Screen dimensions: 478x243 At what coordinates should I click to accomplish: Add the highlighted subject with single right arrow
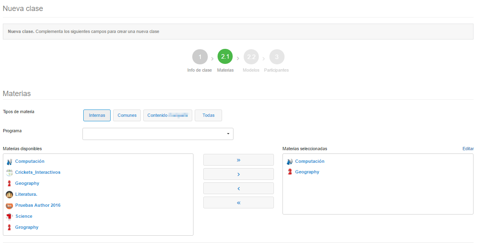pos(238,174)
